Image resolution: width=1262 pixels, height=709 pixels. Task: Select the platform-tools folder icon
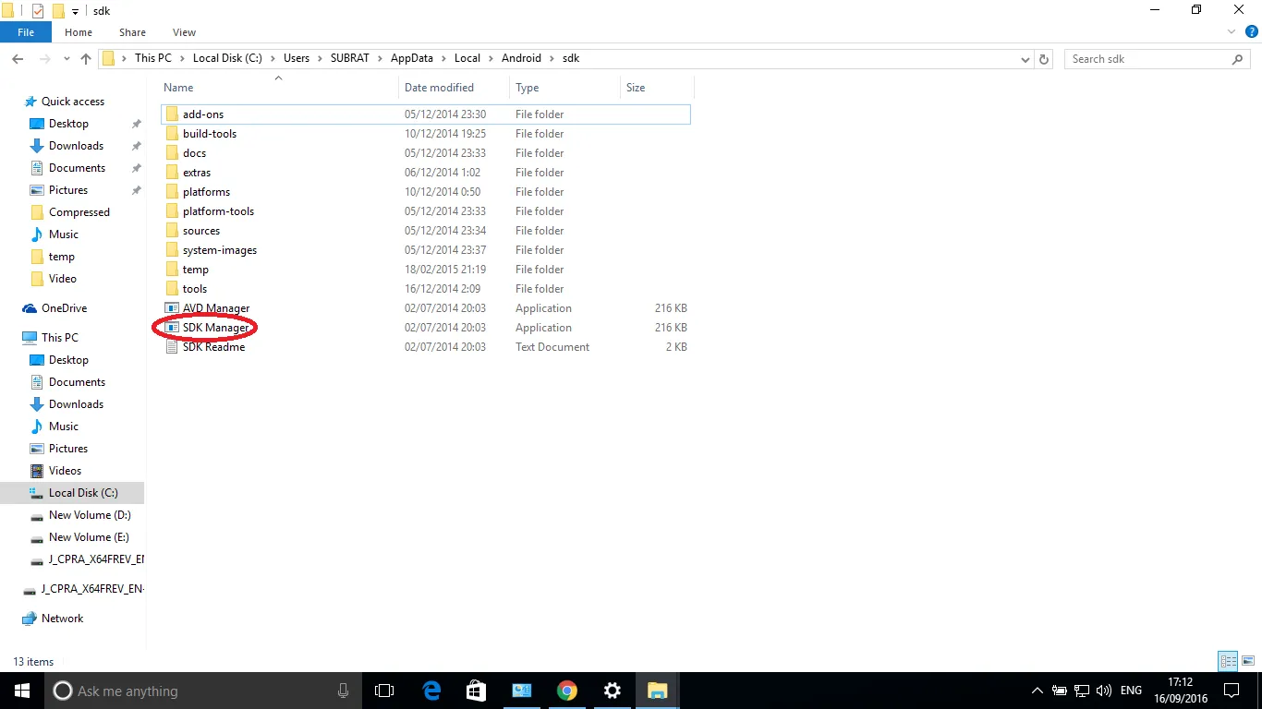[172, 211]
